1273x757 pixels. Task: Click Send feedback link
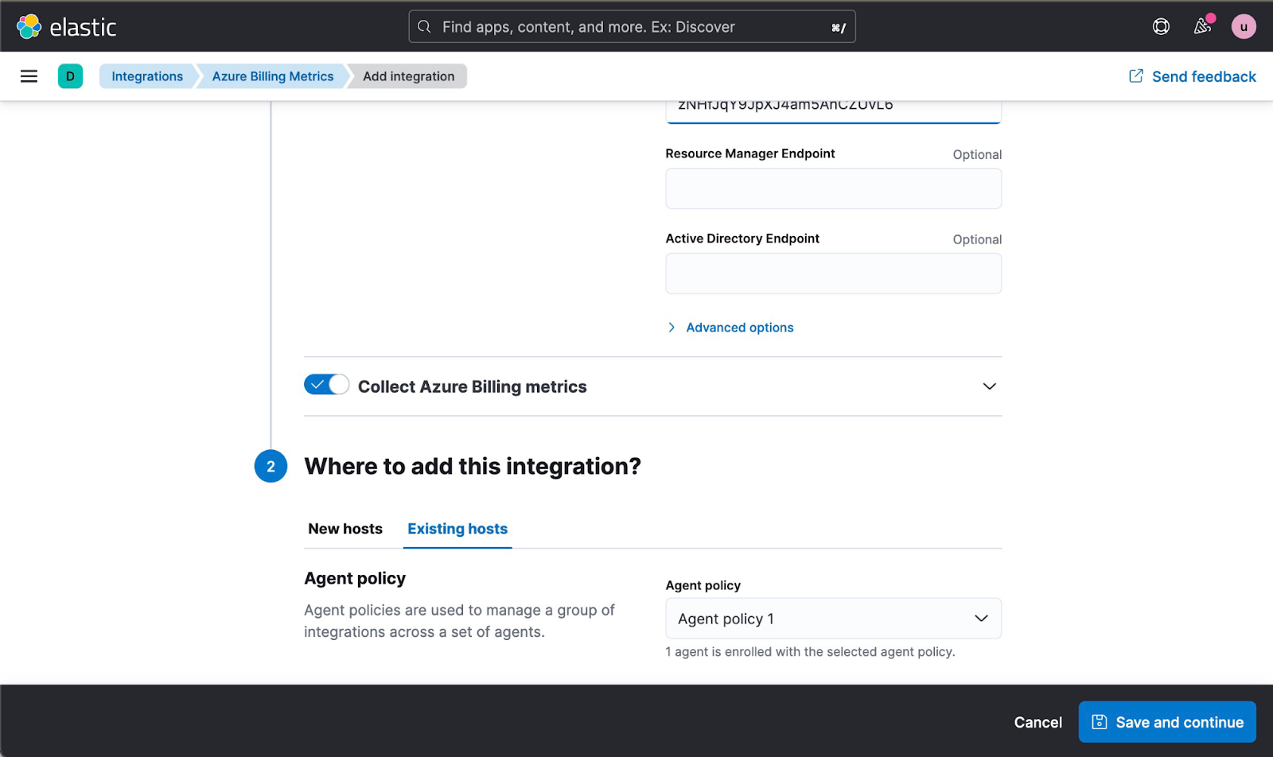pos(1193,76)
